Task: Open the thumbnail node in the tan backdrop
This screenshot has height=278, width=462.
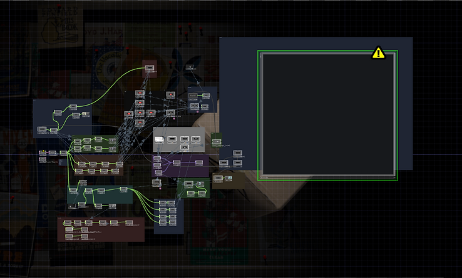Action: tap(228, 178)
